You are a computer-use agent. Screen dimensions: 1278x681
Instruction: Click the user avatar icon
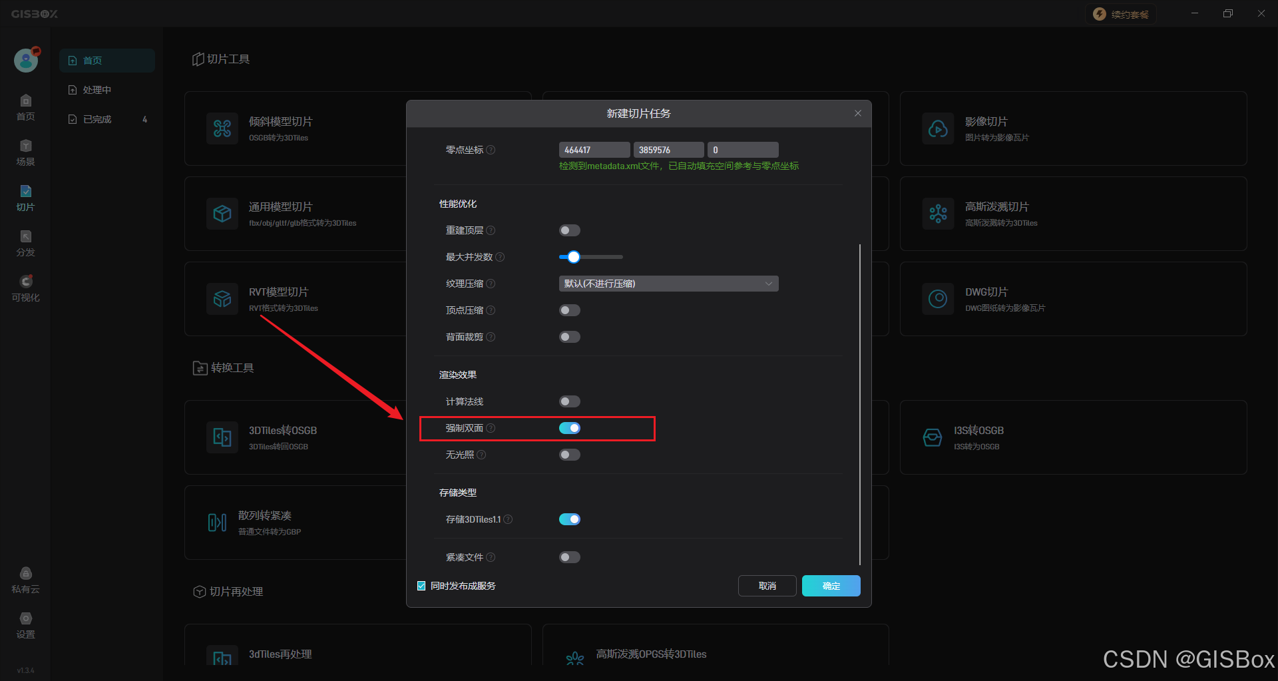coord(26,61)
